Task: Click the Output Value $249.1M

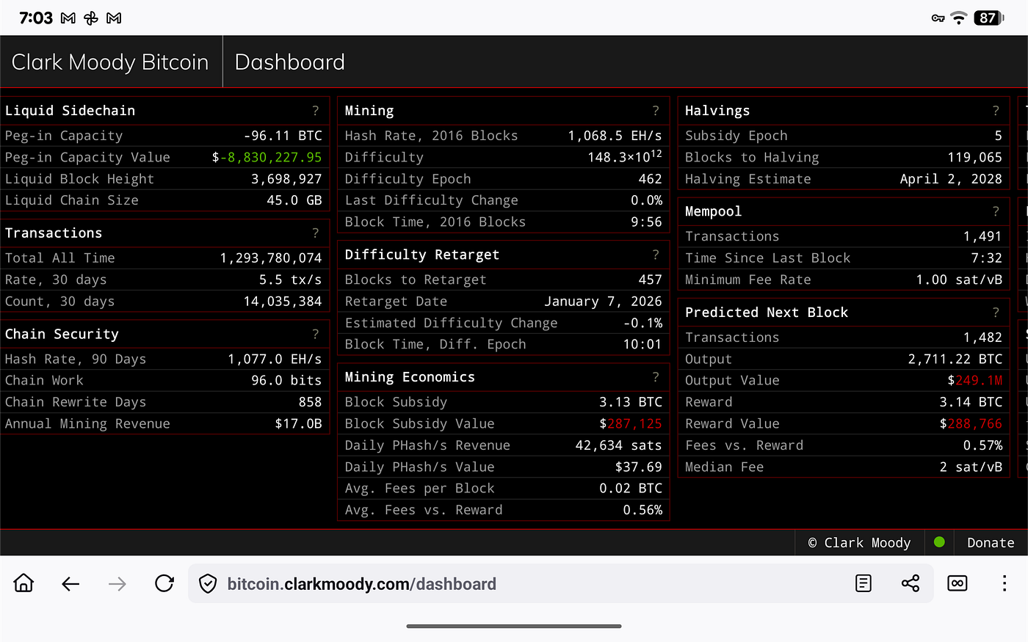Action: [x=975, y=381]
